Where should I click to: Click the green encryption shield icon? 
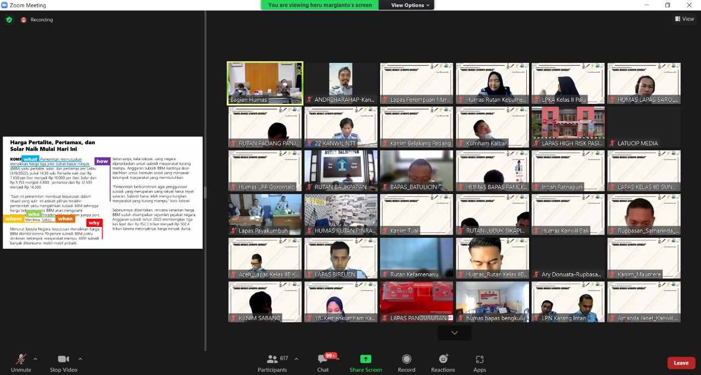click(x=9, y=20)
